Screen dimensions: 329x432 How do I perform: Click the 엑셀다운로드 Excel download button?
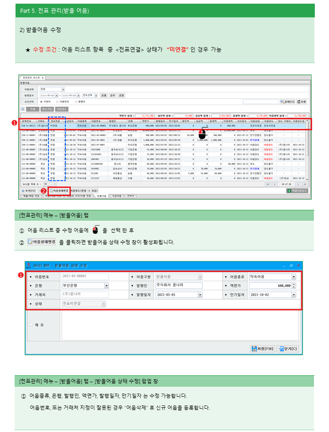coord(297,190)
